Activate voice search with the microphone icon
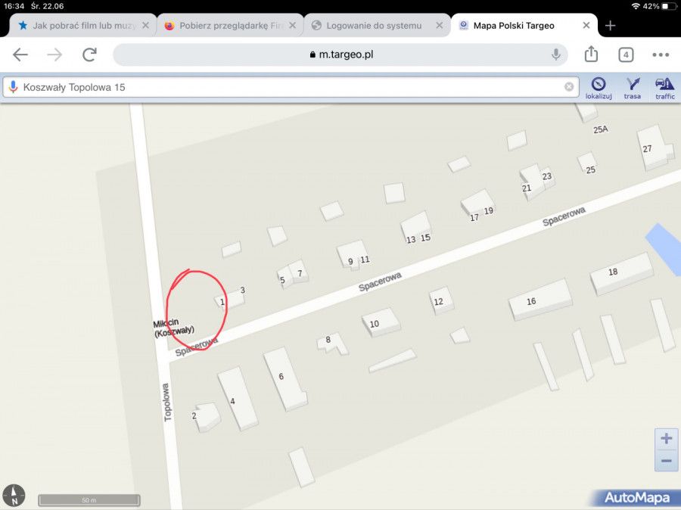Screen dimensions: 681x510 coord(12,86)
